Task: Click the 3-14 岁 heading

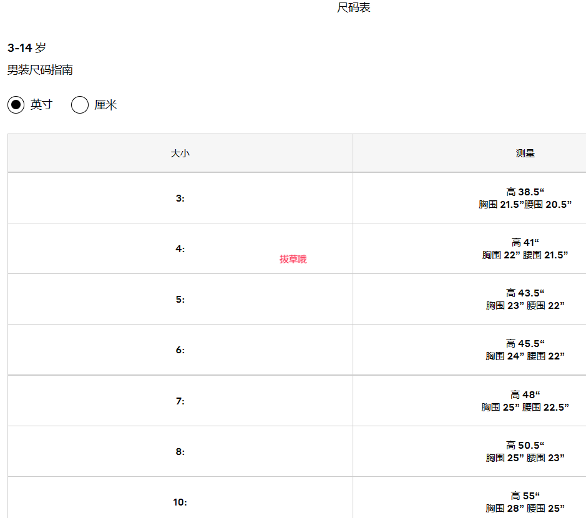Action: 27,48
